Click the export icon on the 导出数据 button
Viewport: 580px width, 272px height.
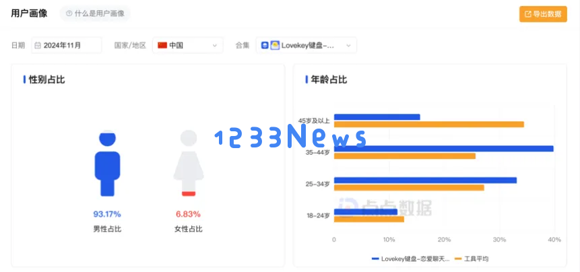click(528, 14)
